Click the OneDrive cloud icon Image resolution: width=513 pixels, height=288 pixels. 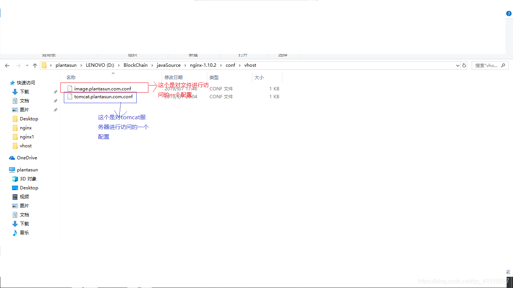[12, 158]
